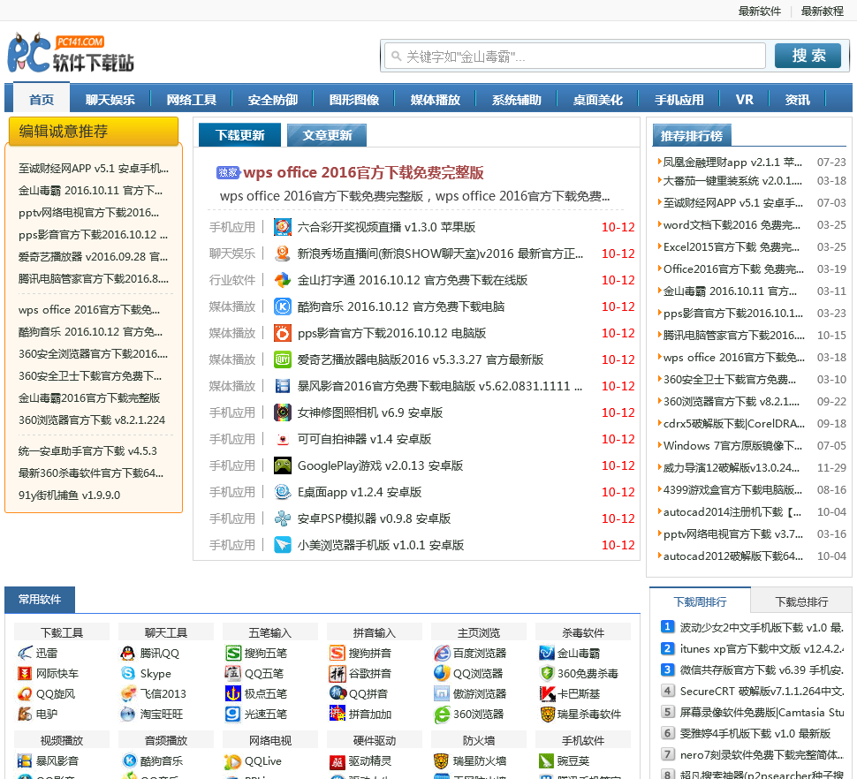Open the 图形图像 navigation menu
The width and height of the screenshot is (857, 779).
[353, 100]
